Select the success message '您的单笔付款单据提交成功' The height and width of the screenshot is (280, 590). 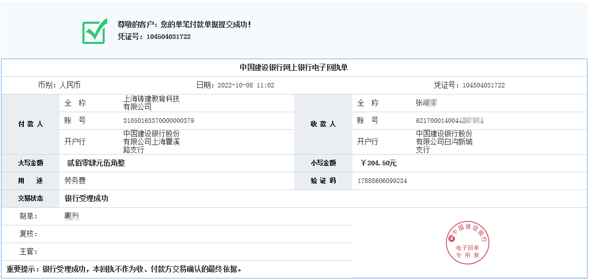point(205,25)
